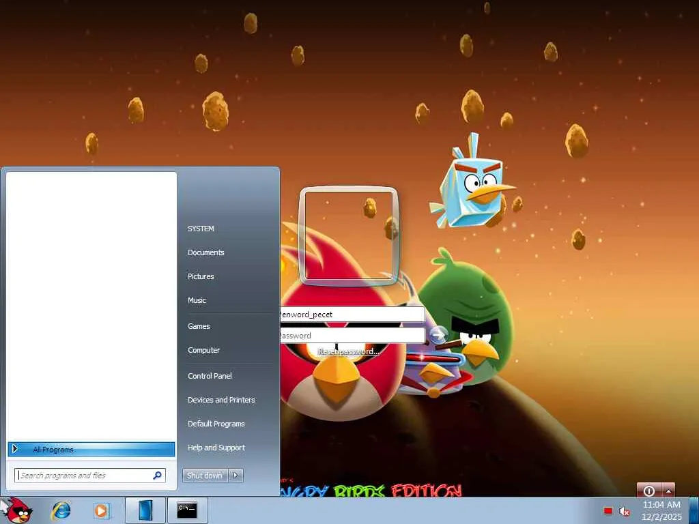
Task: Click the Shut down button
Action: click(x=205, y=476)
